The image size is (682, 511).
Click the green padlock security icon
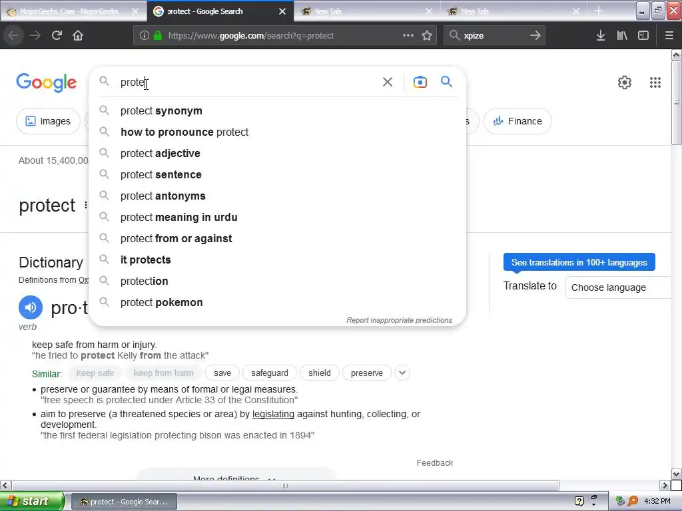coord(158,36)
